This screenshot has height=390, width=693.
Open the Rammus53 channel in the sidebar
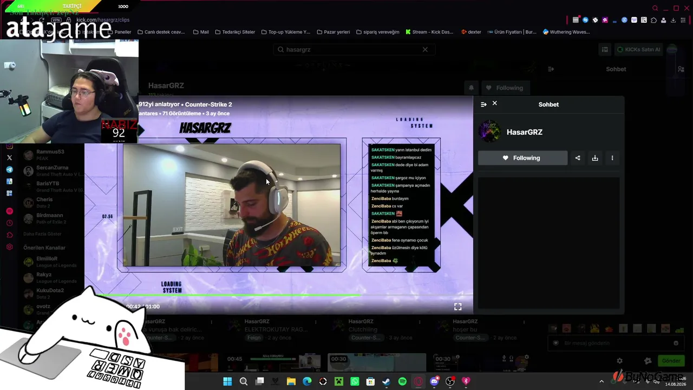point(53,155)
